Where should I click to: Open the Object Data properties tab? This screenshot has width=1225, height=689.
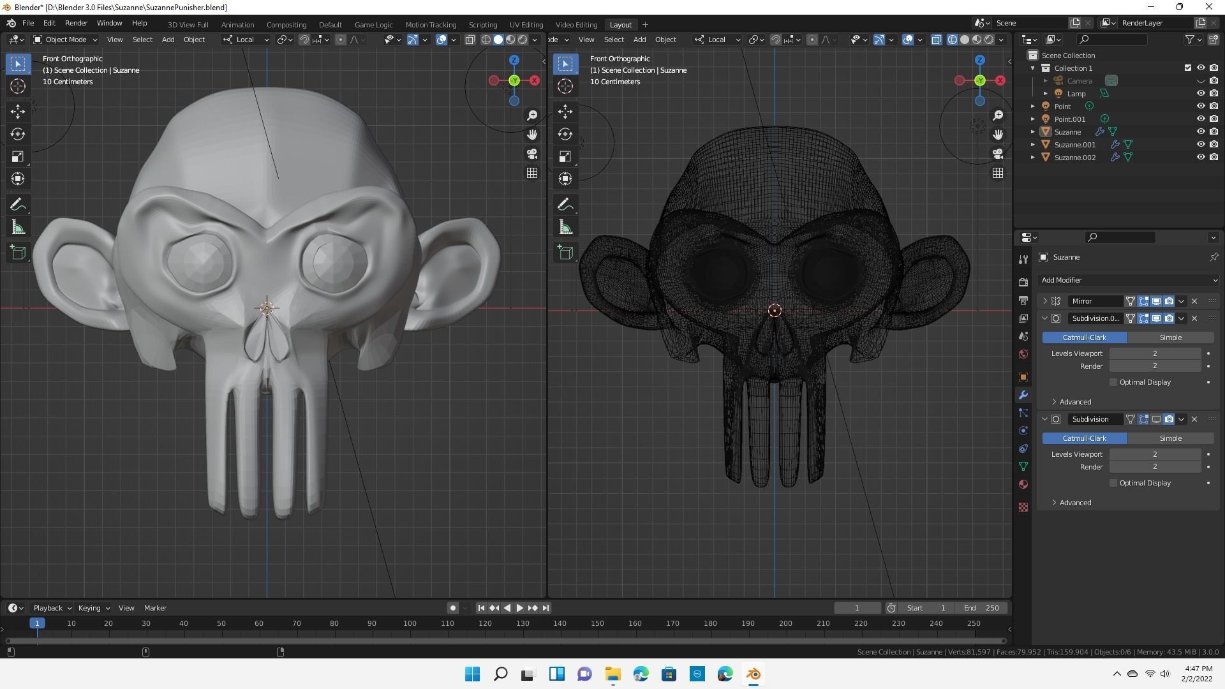[1023, 466]
